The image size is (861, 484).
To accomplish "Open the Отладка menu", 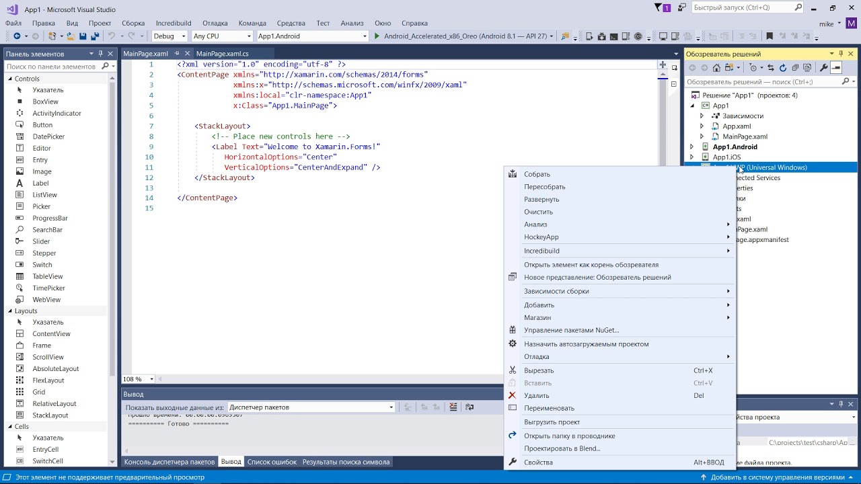I will coord(215,23).
